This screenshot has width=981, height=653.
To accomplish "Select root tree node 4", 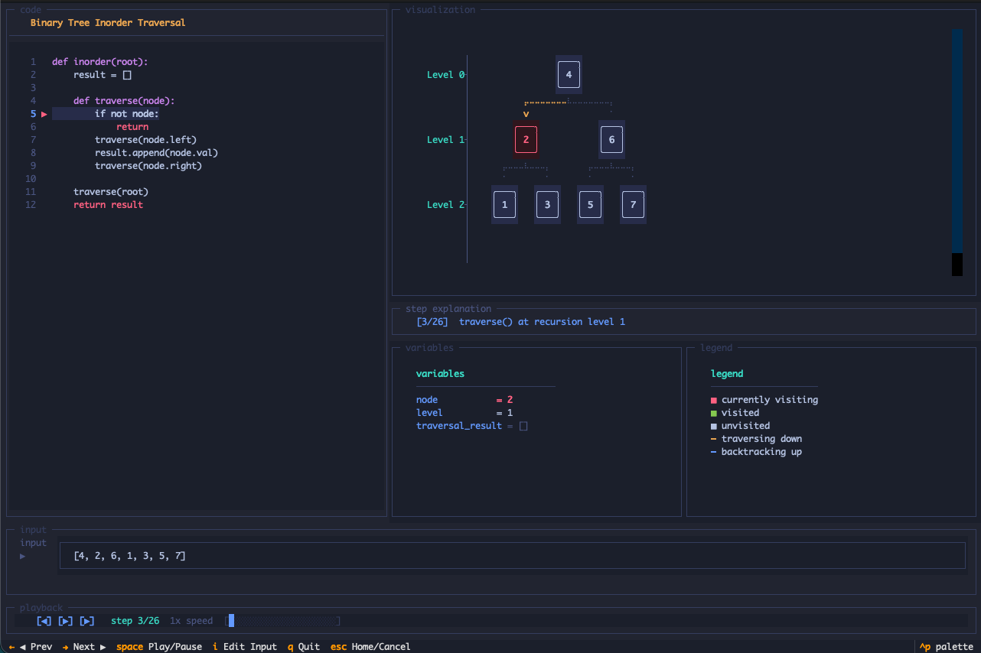I will point(569,75).
